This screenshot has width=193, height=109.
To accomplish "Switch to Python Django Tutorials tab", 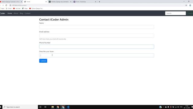I will (x=11, y=2).
